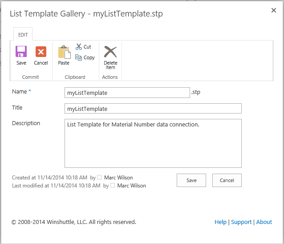
Task: Click inside the Description text area
Action: click(153, 143)
